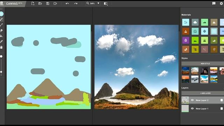
Task: Select the Paint Bucket fill tool
Action: click(x=1, y=36)
